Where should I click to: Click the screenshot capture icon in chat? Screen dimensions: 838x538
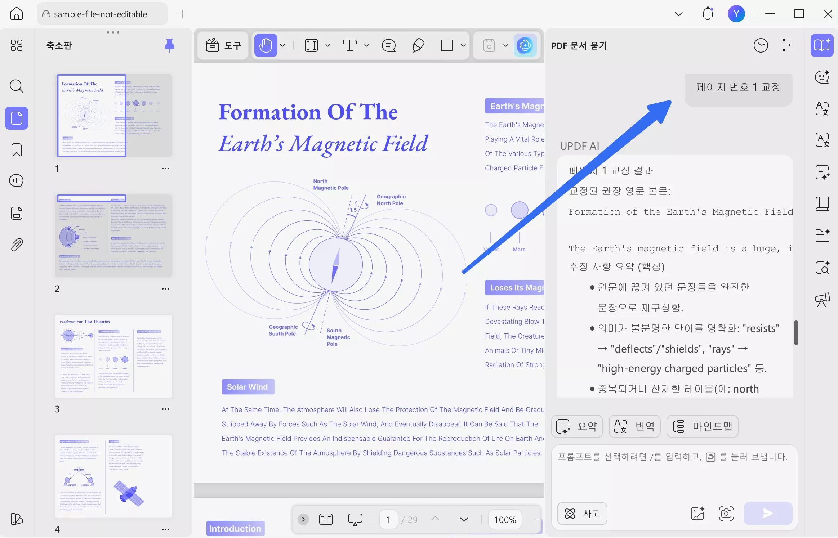coord(726,513)
